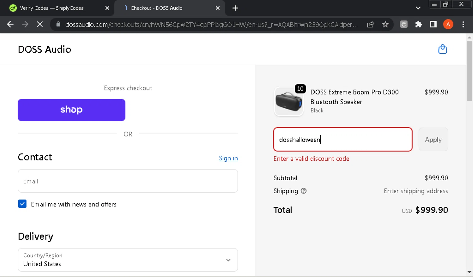This screenshot has width=473, height=277.
Task: Open the Extensions puzzle icon
Action: click(x=418, y=24)
